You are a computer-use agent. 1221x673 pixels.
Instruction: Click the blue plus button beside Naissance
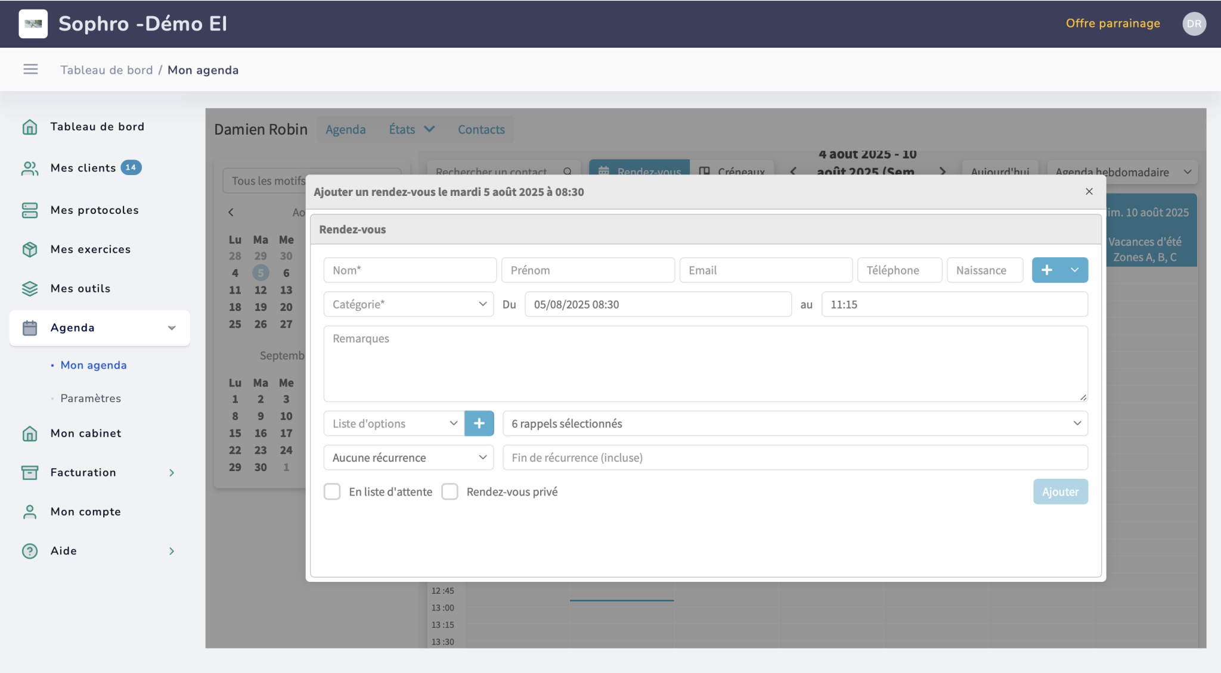[x=1046, y=270]
